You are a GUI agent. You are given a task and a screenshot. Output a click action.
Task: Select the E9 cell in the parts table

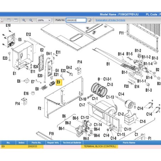3,146
